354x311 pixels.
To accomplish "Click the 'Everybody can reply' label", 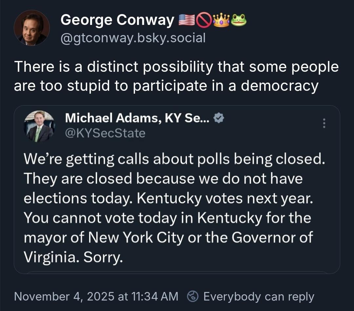I will click(259, 296).
